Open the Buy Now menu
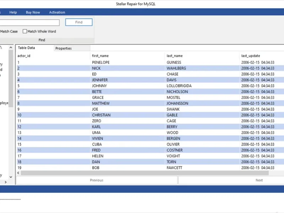This screenshot has width=284, height=213. [x=33, y=12]
